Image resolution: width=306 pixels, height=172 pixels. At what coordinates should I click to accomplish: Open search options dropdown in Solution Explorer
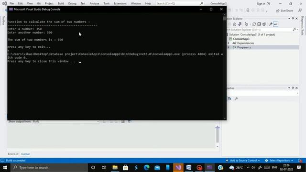pyautogui.click(x=297, y=30)
